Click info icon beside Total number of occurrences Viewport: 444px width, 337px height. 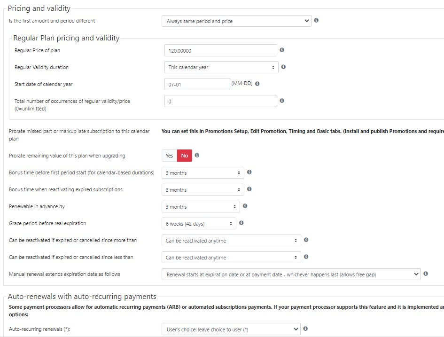[282, 101]
